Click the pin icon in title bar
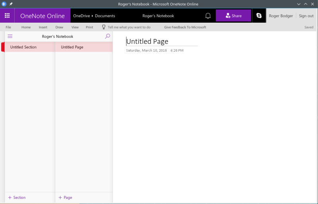The height and width of the screenshot is (204, 318). tap(11, 4)
